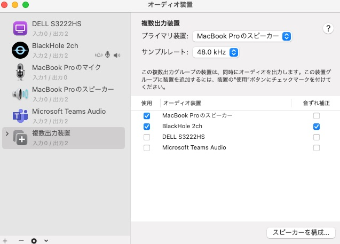Minimize the window with yellow button
This screenshot has width=340, height=244.
[x=15, y=5]
